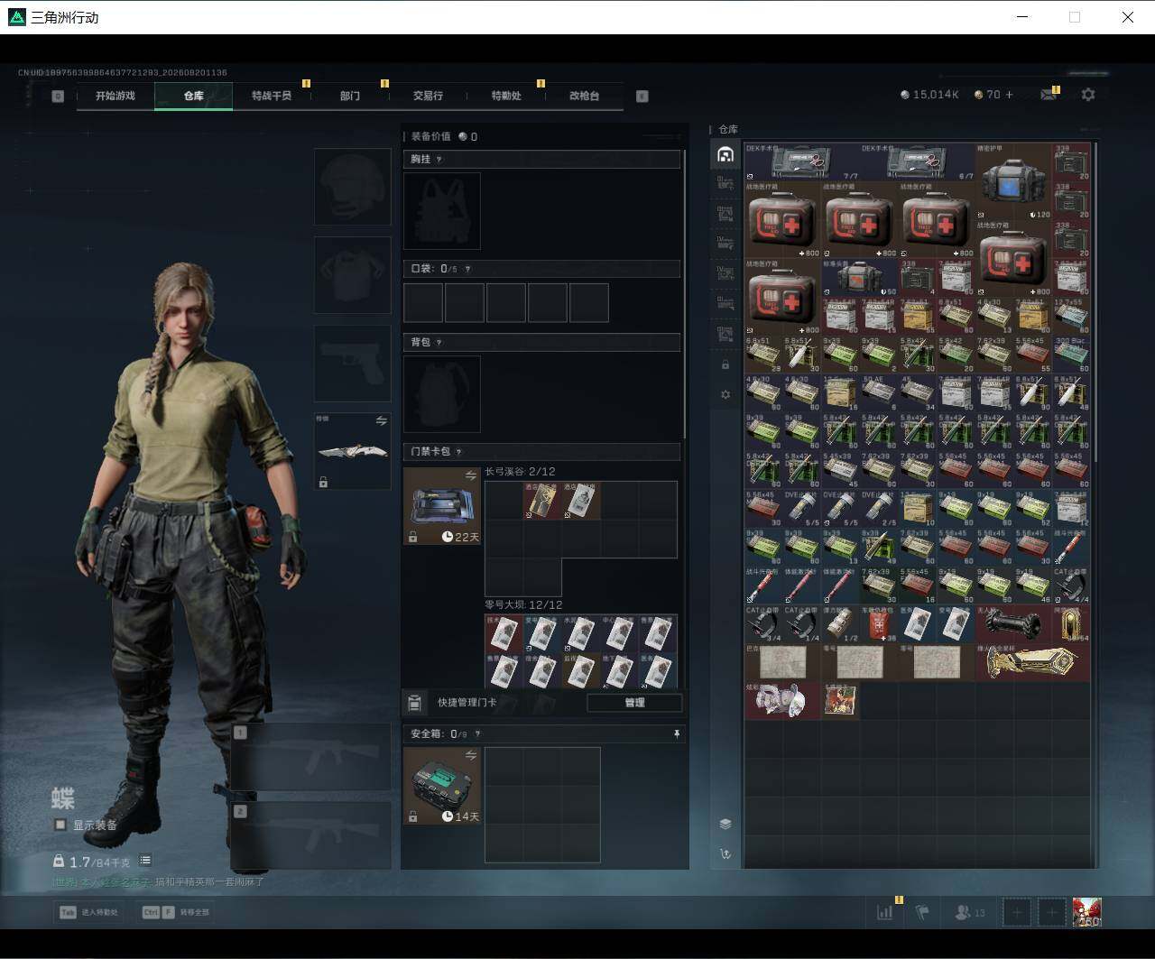
Task: Open the weight details list icon
Action: (x=145, y=861)
